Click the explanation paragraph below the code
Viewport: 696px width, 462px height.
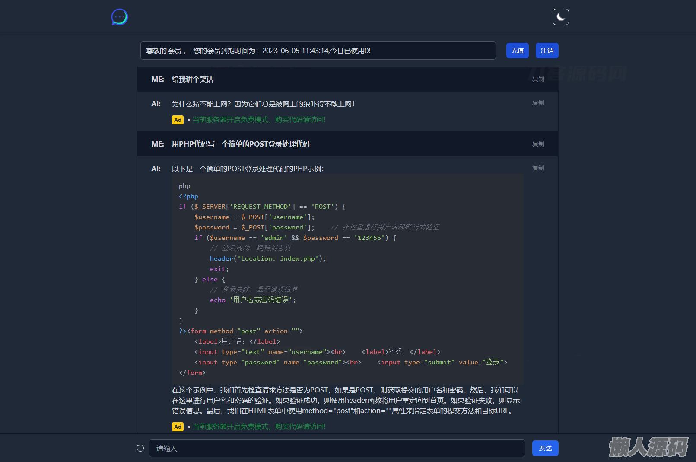346,400
